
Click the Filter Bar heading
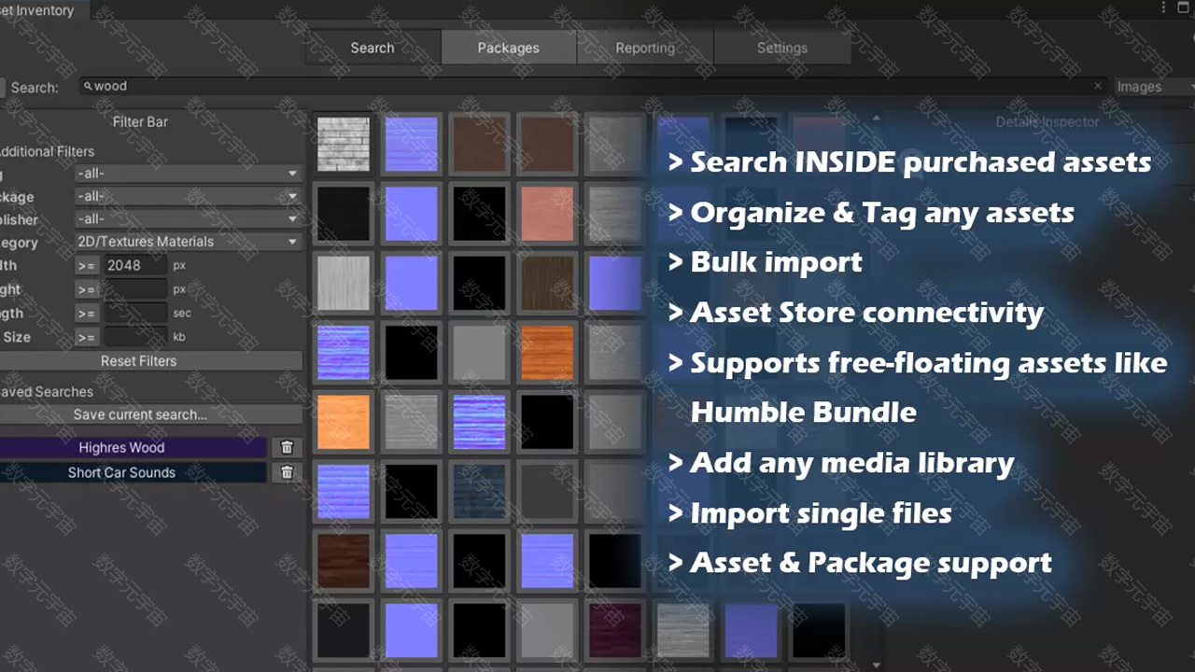(x=140, y=121)
